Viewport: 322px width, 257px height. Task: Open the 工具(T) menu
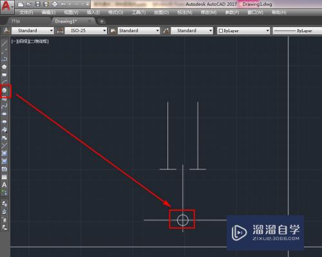pos(138,12)
